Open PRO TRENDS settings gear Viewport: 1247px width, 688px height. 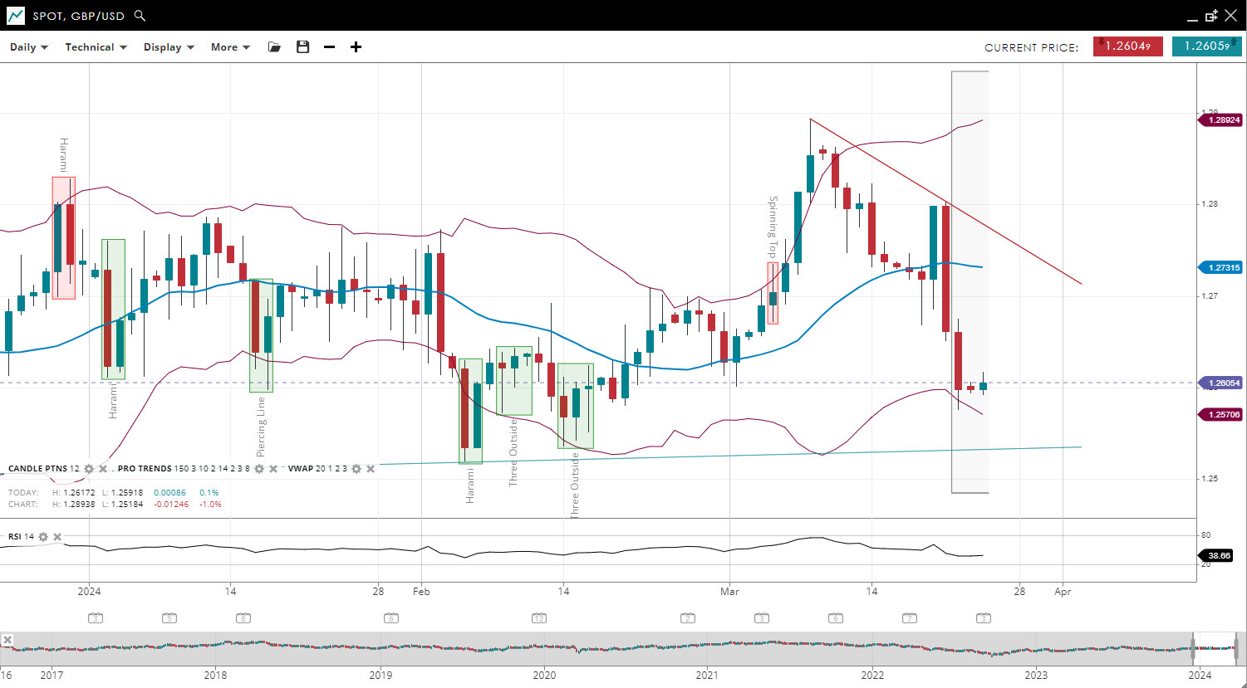tap(259, 469)
